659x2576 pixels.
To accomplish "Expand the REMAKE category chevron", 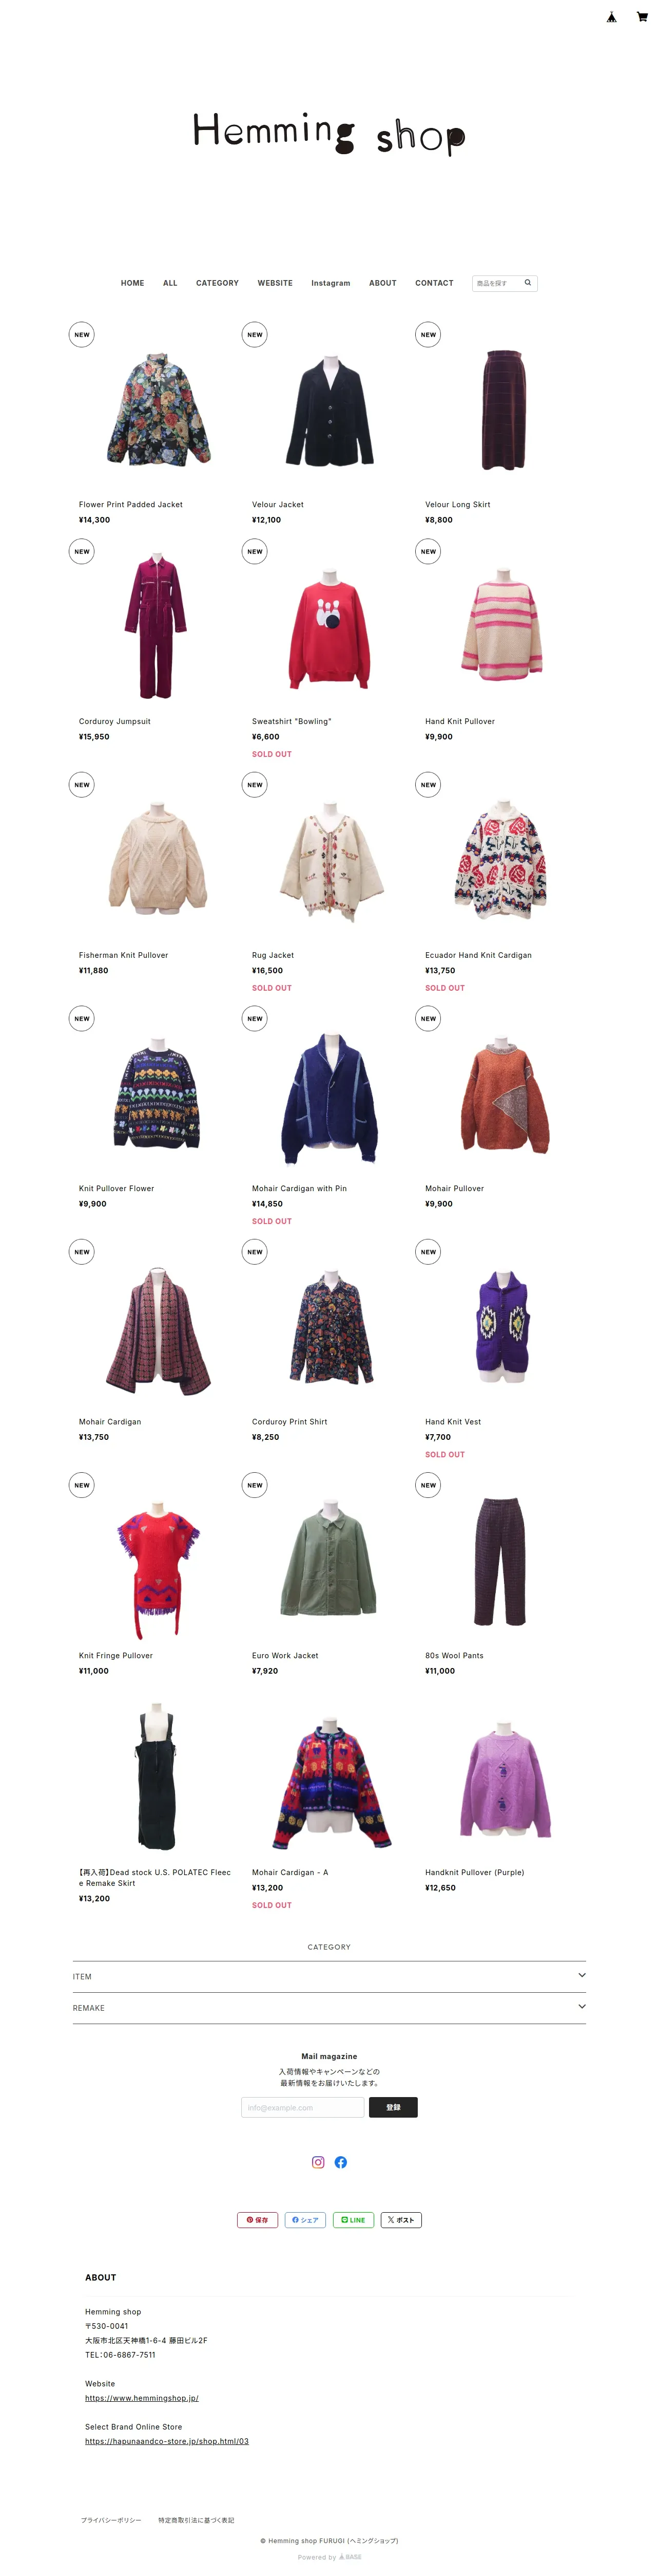I will pos(581,2006).
